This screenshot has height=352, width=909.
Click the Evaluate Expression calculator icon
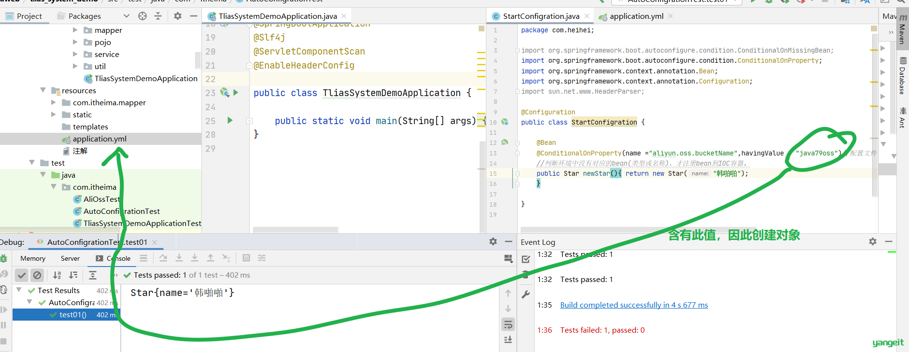[x=246, y=258]
